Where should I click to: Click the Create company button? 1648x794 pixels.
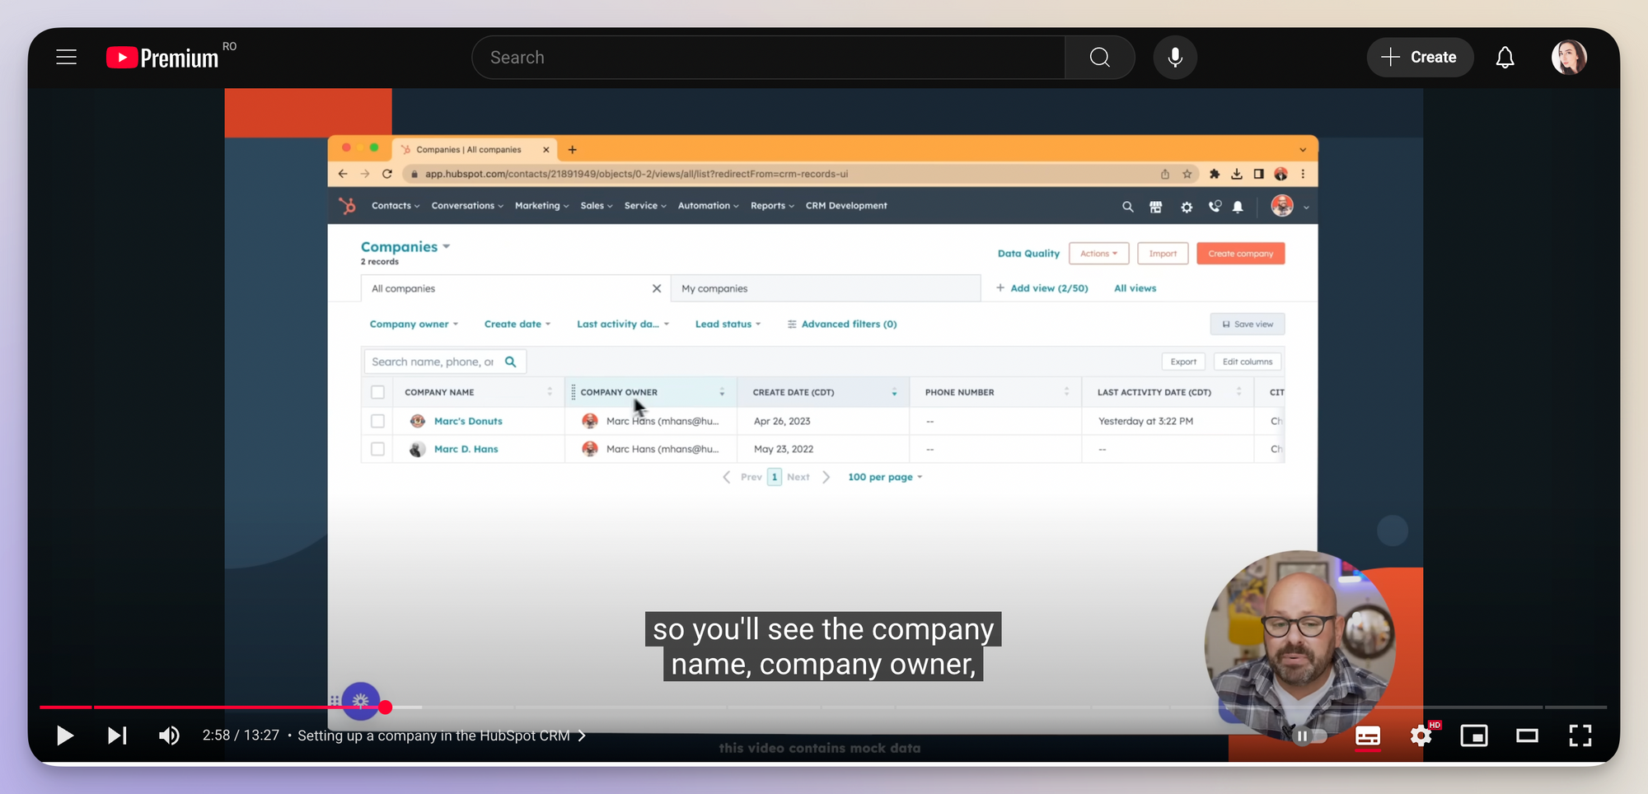pos(1240,254)
